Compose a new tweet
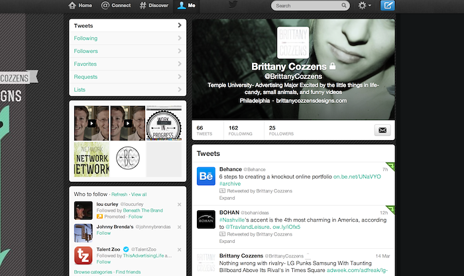This screenshot has height=276, width=464. (x=387, y=5)
